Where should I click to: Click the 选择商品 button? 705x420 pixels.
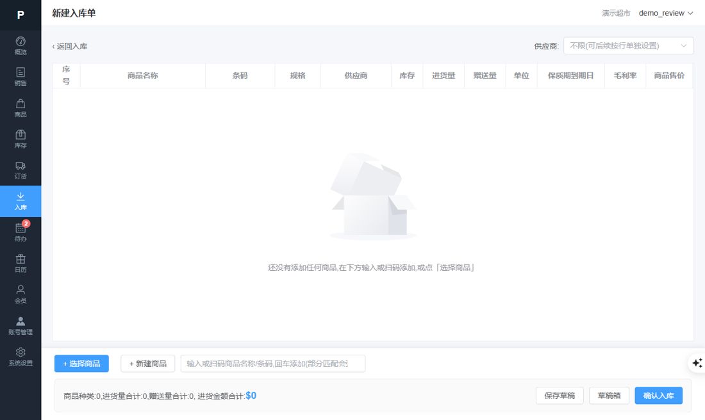click(81, 364)
